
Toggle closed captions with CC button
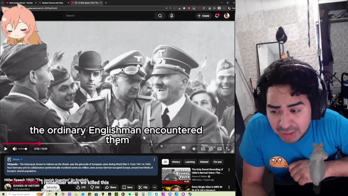click(203, 149)
